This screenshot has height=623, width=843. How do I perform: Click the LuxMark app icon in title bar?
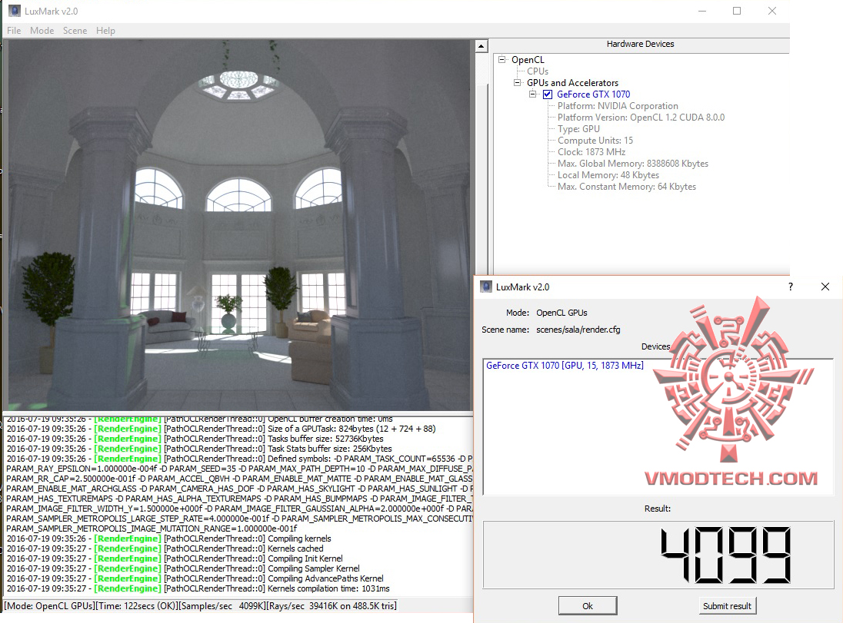15,11
